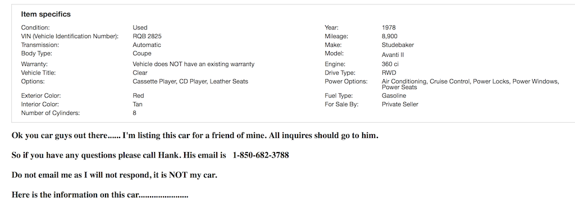The image size is (575, 207).
Task: Click the Drive Type value RWD
Action: click(389, 72)
